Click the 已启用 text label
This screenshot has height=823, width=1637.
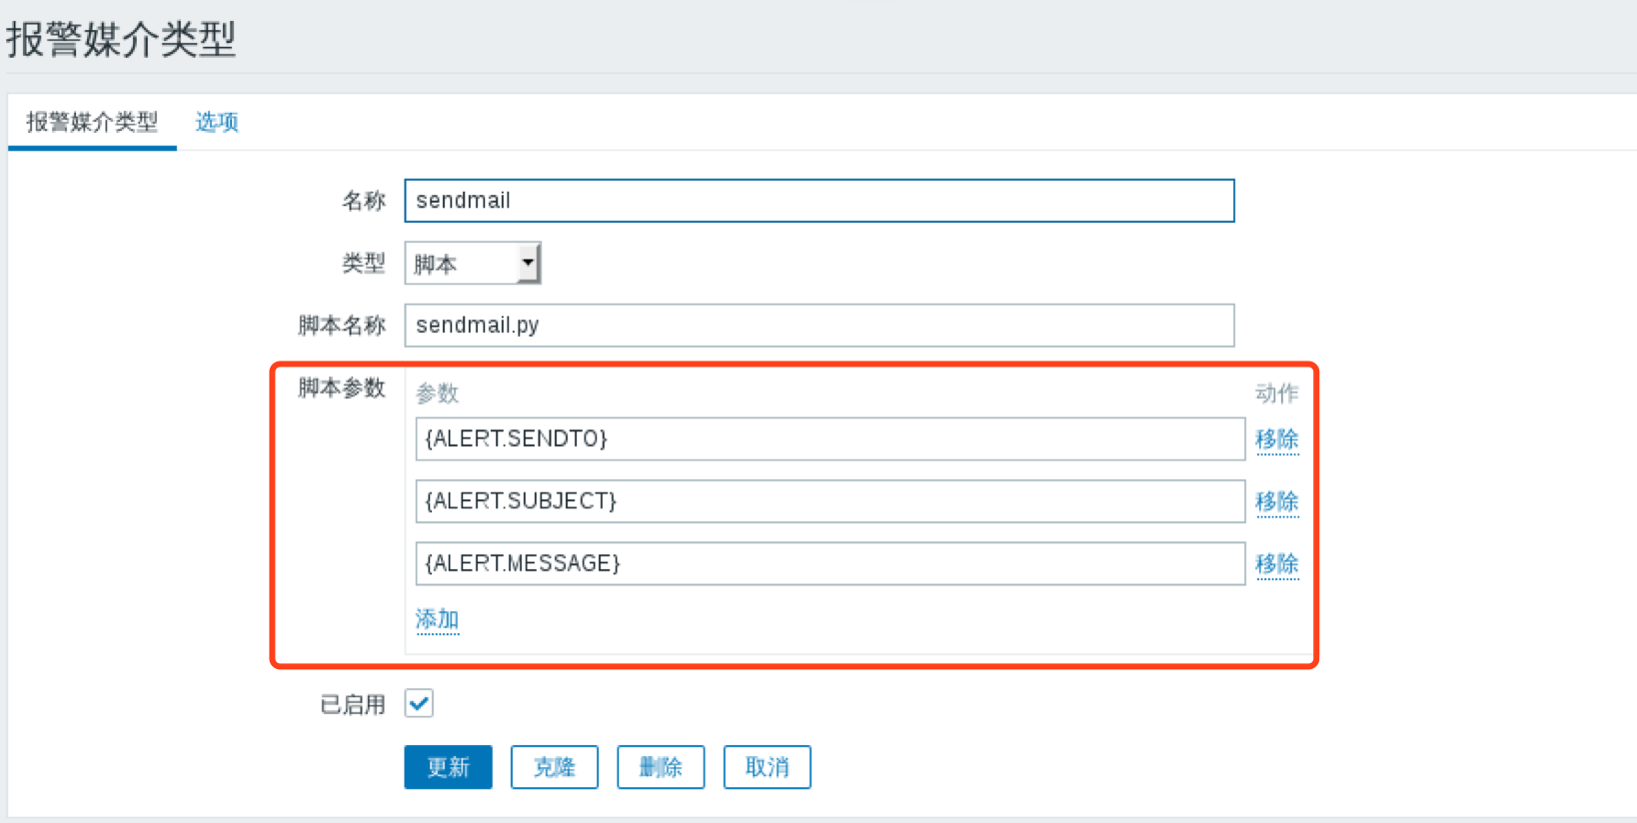tap(352, 705)
